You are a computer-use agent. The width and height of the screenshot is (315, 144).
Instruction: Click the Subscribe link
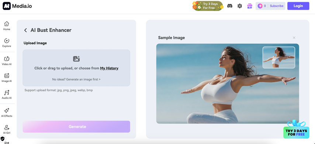coord(277,6)
